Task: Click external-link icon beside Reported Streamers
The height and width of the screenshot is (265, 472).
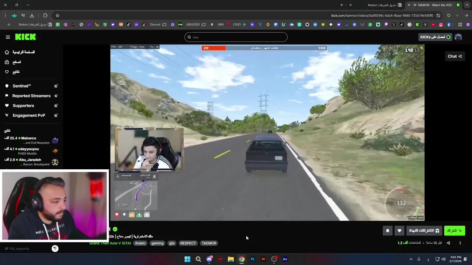Action: tap(56, 96)
